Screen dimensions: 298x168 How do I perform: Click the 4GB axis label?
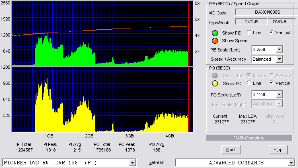(170, 136)
